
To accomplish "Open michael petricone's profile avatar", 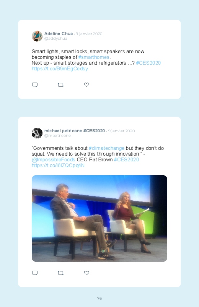I will [x=37, y=133].
